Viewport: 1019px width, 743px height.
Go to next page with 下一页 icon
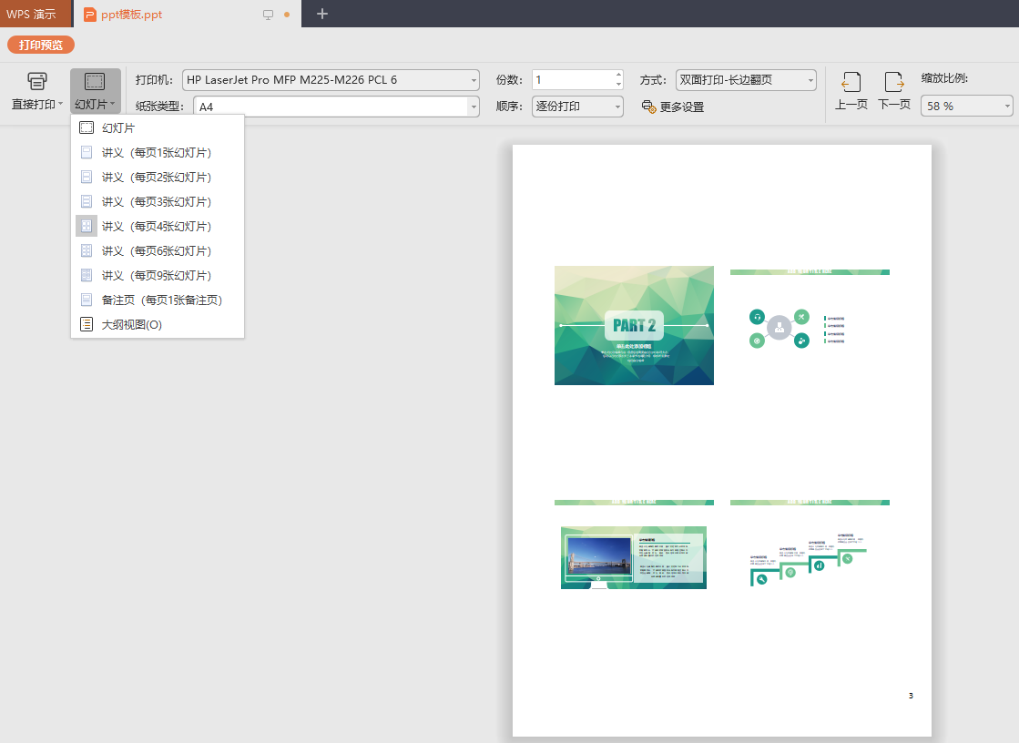893,83
